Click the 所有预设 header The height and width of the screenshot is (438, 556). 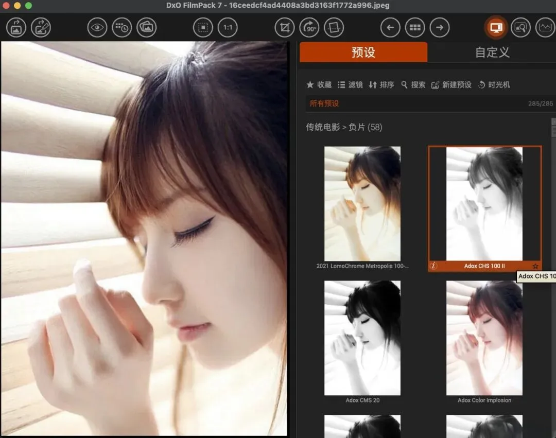point(324,103)
